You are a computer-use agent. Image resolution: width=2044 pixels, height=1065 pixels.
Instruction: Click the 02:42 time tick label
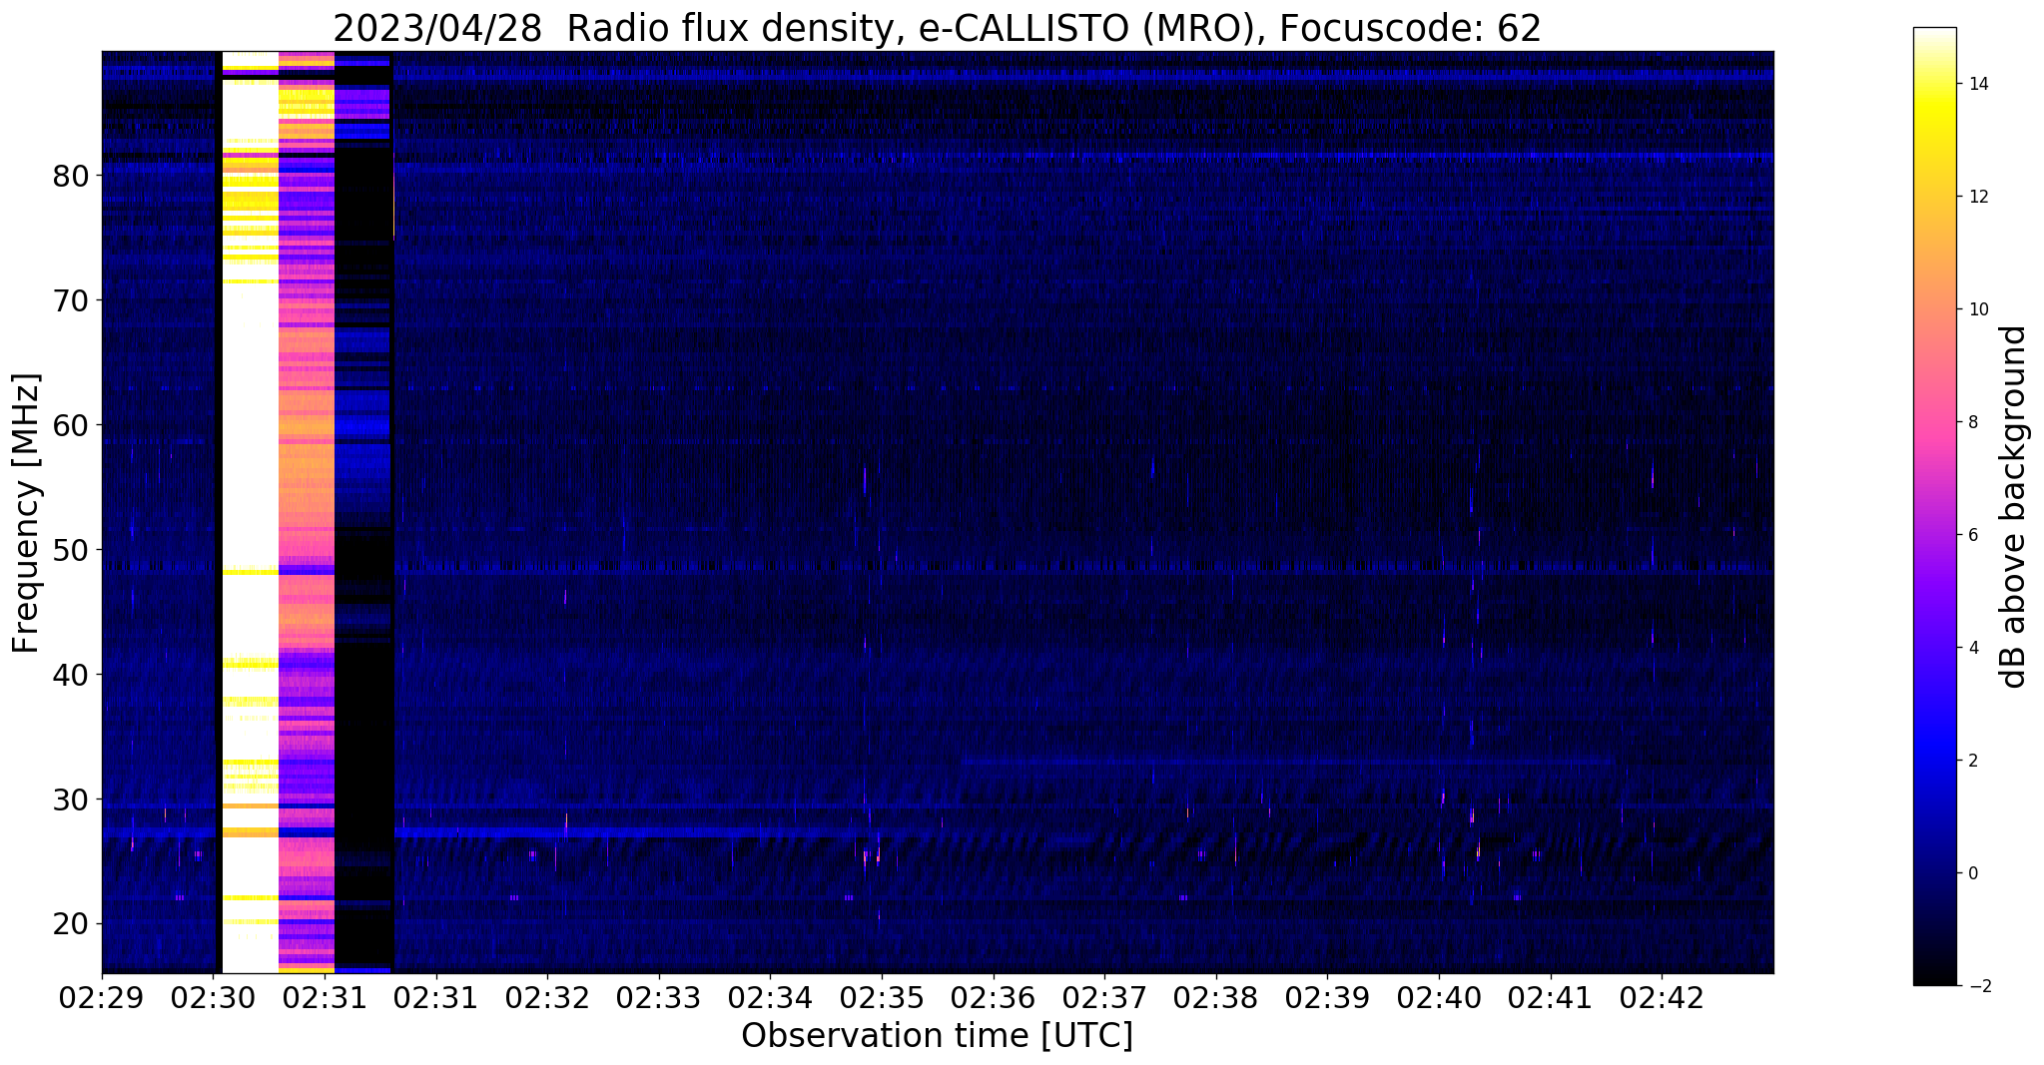pos(1662,999)
